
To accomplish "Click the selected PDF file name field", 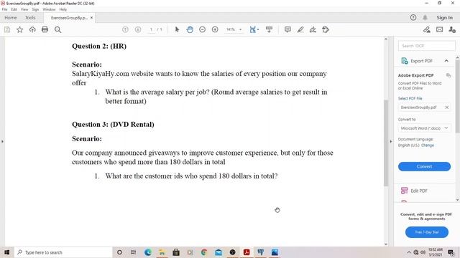I will click(x=424, y=107).
